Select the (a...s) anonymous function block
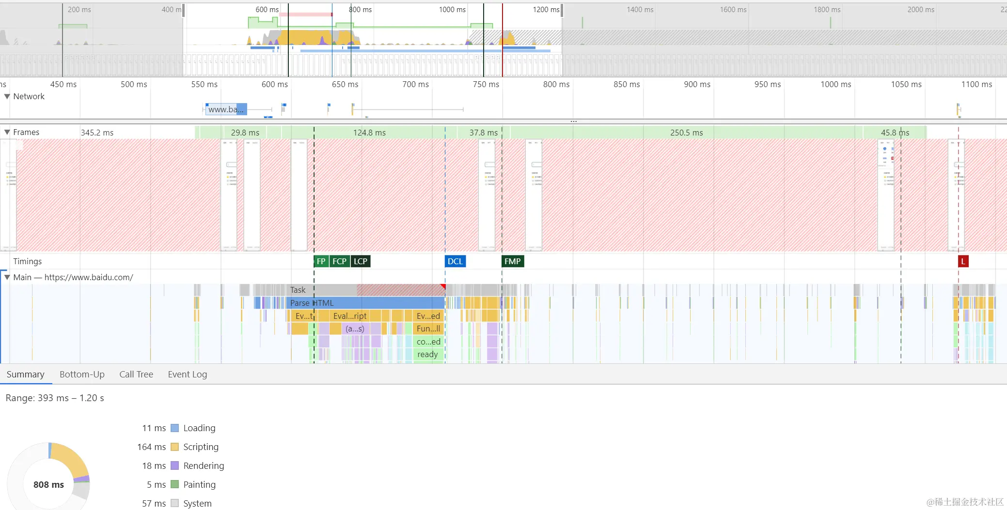 [x=355, y=329]
